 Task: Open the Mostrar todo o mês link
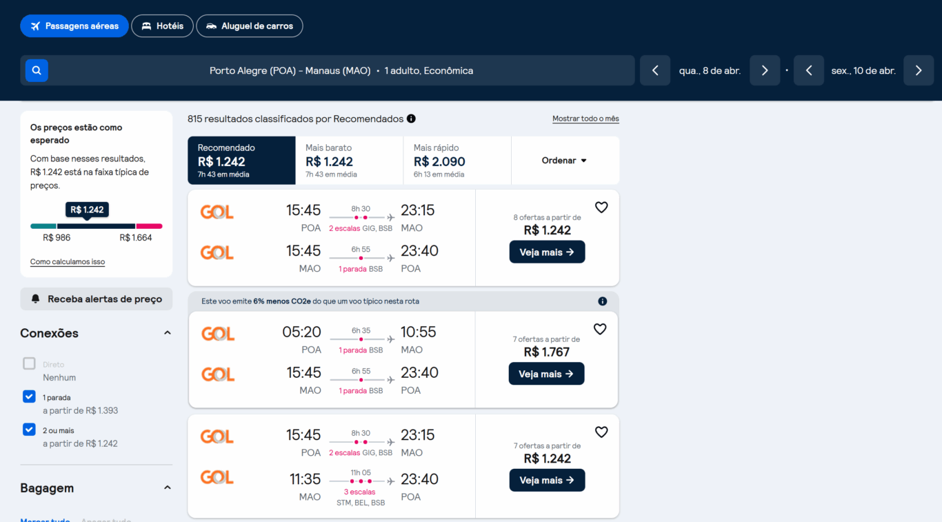(585, 119)
